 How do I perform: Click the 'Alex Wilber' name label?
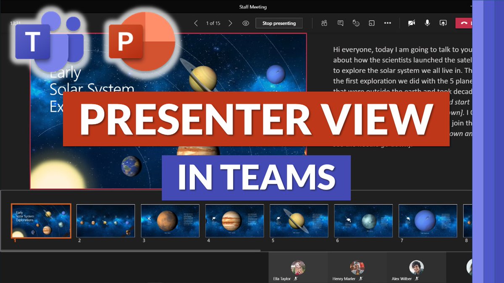point(402,279)
